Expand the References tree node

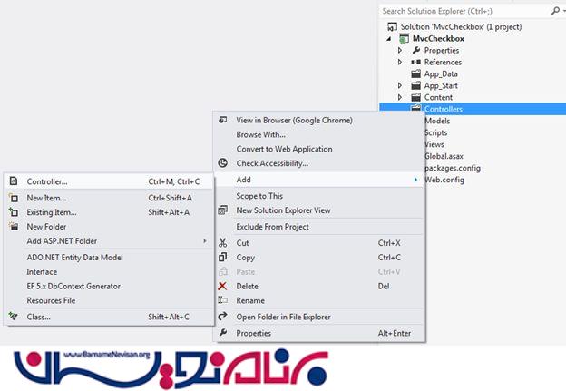pyautogui.click(x=399, y=63)
